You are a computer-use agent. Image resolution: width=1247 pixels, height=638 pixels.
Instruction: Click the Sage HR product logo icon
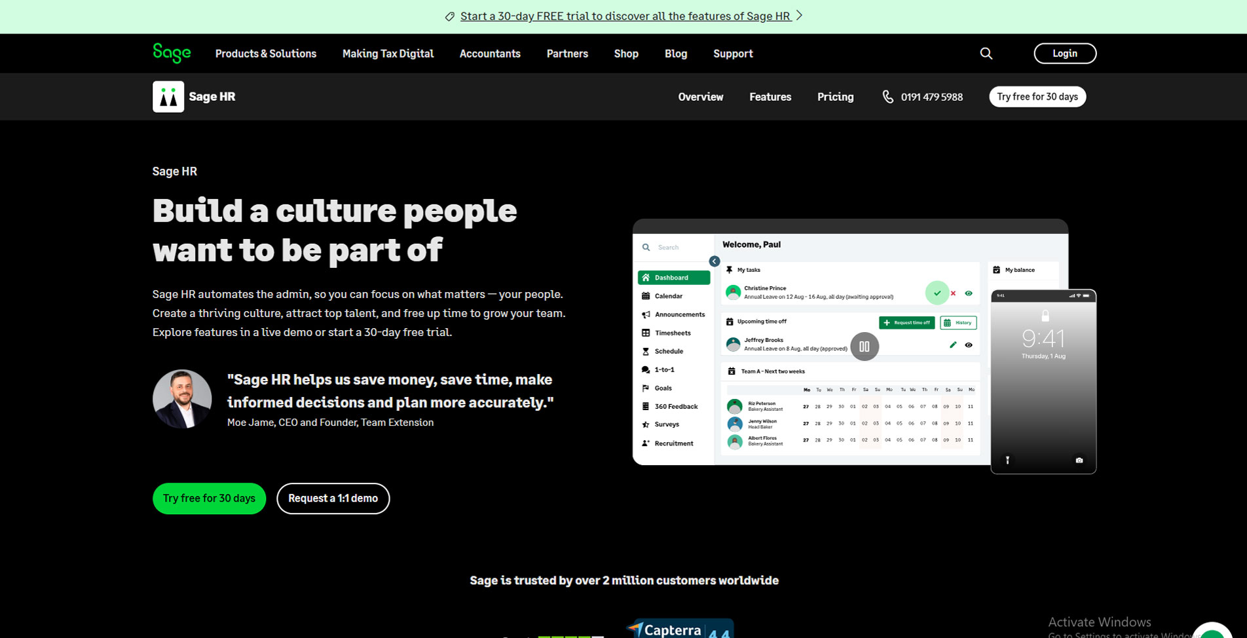[168, 97]
